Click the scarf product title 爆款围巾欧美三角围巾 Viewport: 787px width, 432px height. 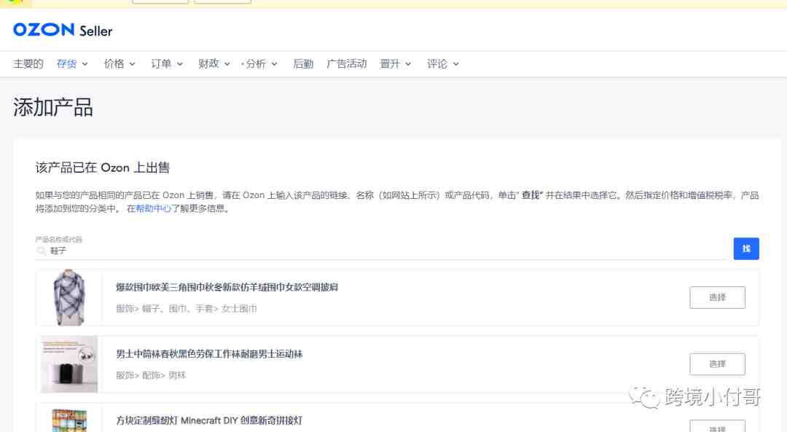click(x=227, y=287)
